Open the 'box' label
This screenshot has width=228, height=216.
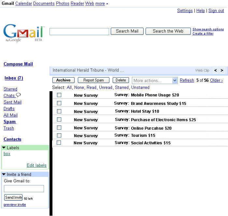(x=7, y=154)
